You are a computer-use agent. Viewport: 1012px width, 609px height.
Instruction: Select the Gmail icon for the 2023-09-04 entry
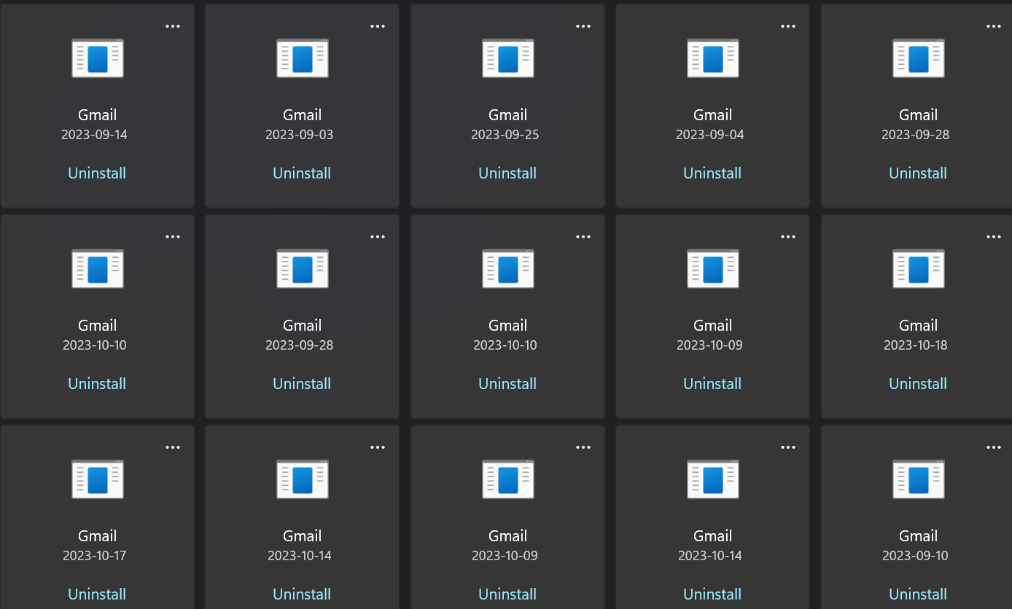pos(712,58)
